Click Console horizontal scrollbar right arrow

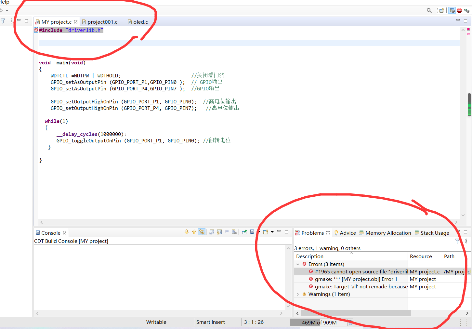click(x=281, y=313)
